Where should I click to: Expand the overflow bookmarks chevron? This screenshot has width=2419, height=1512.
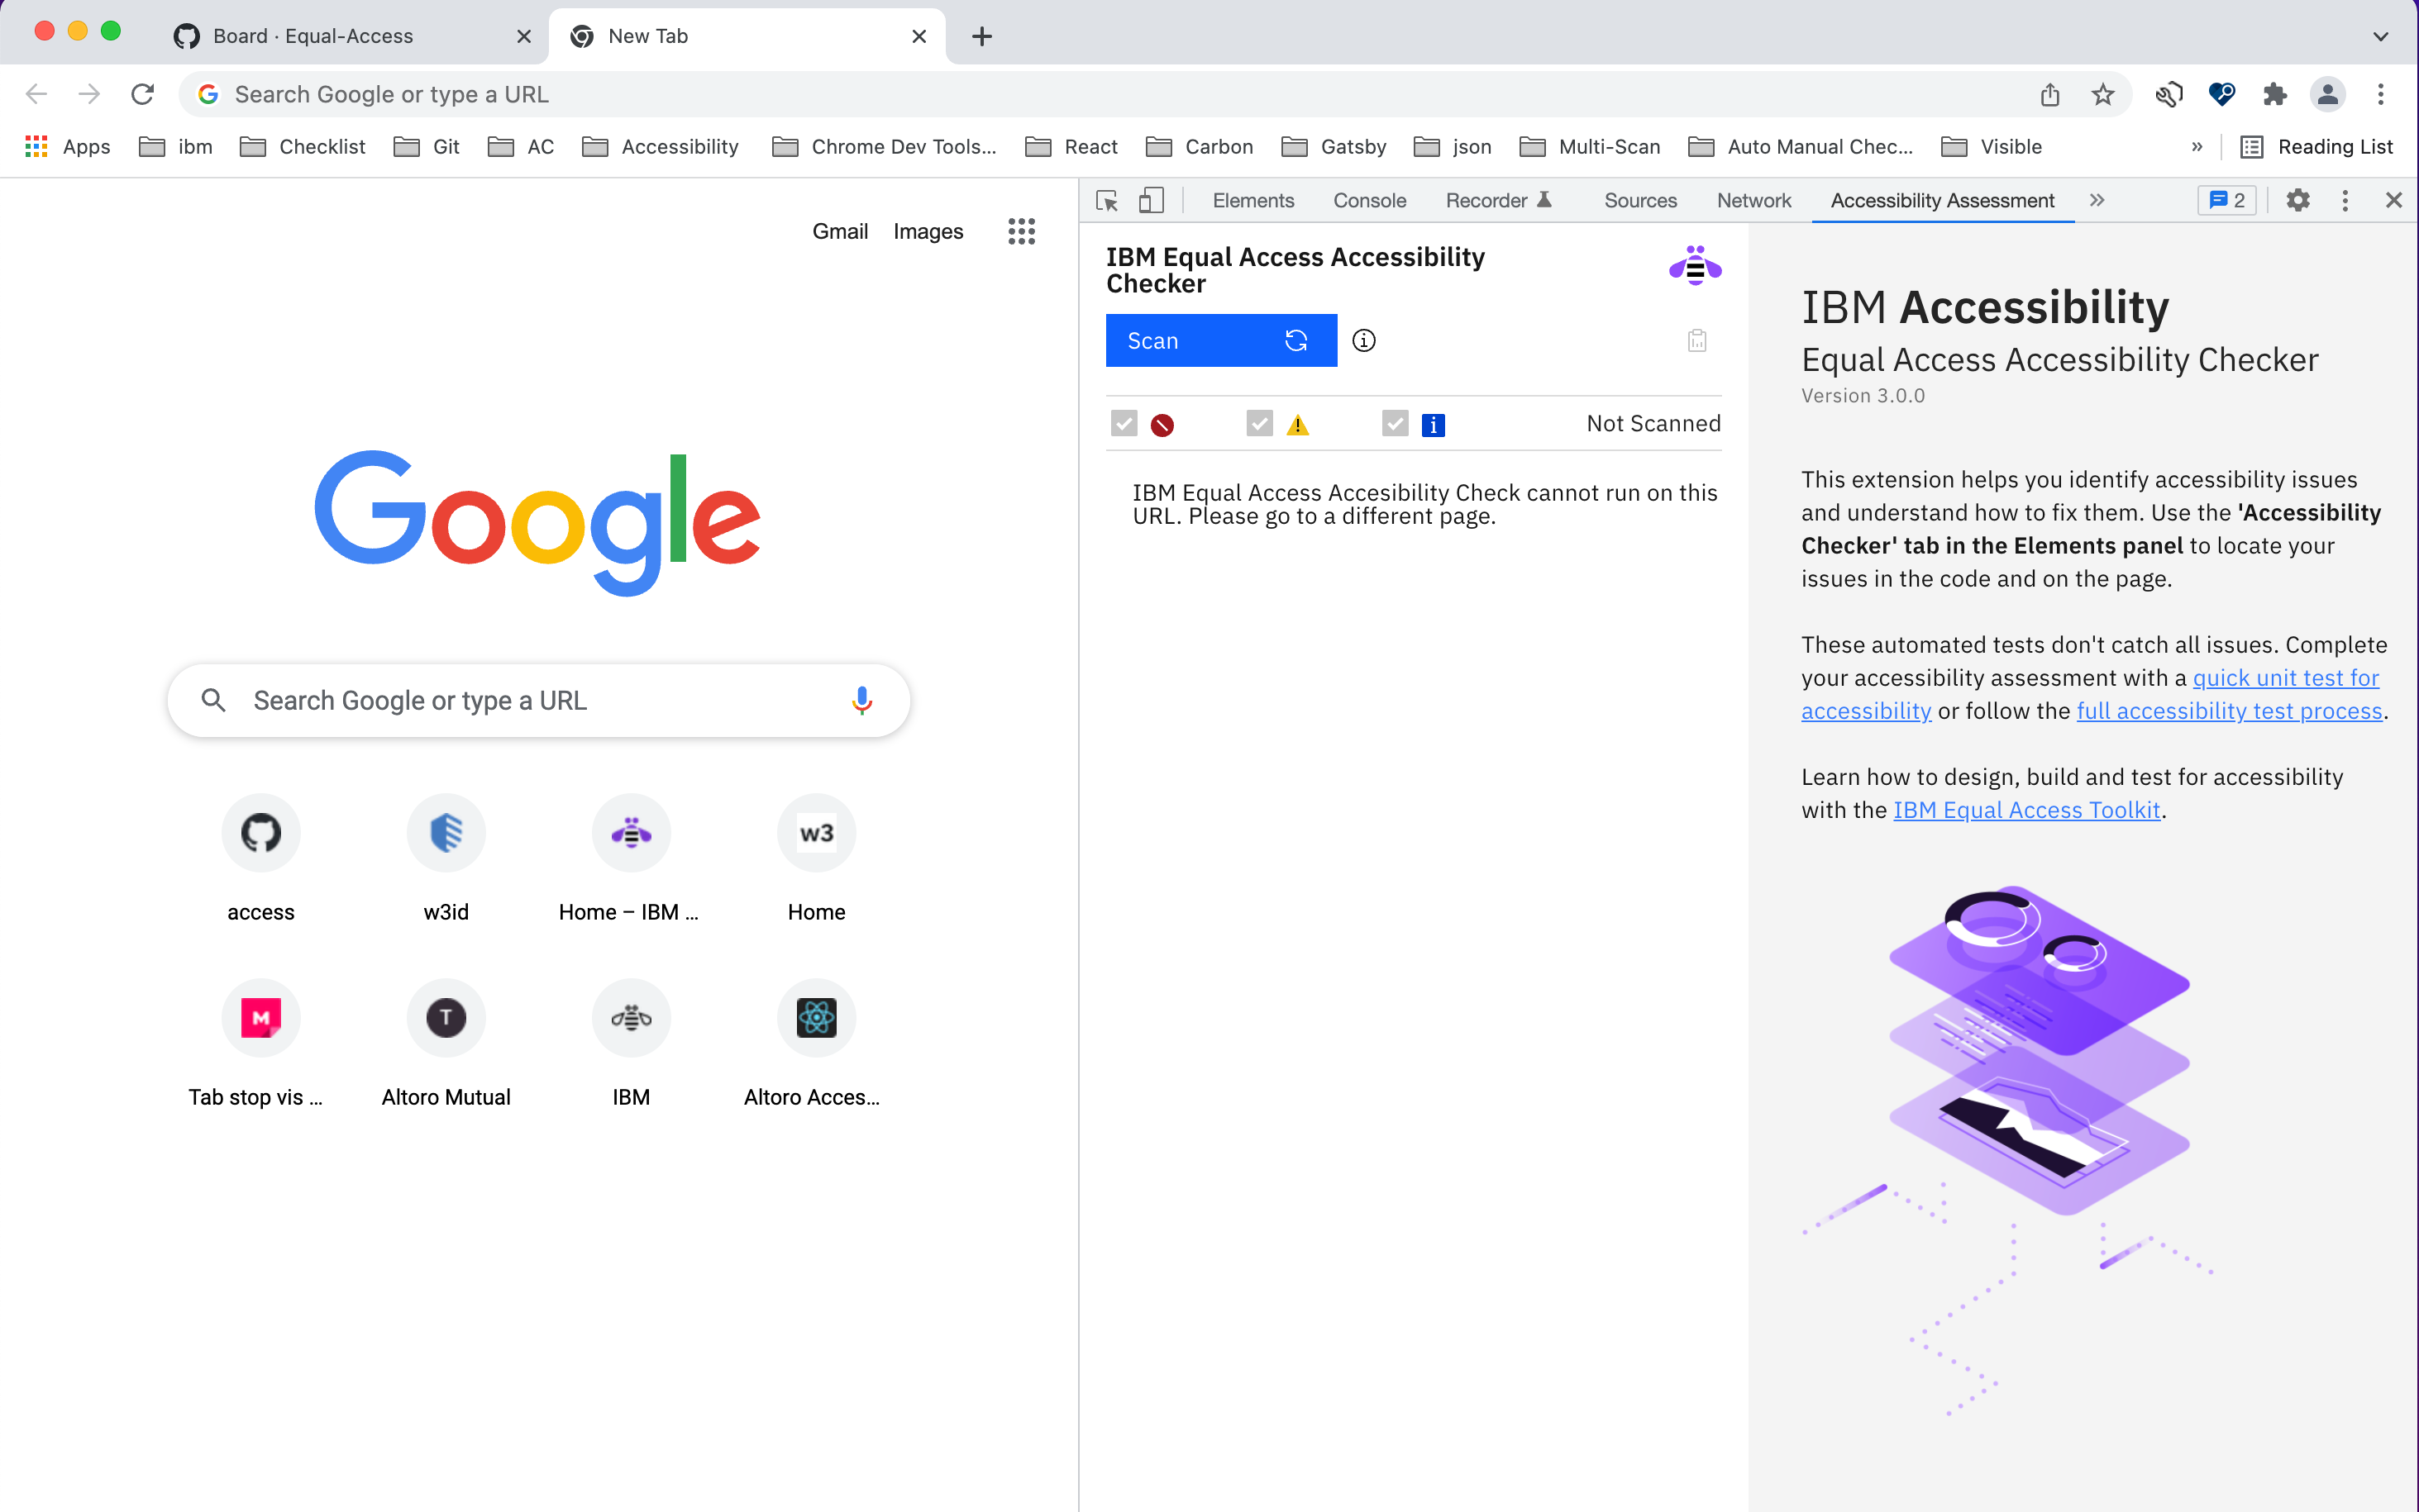click(2197, 146)
